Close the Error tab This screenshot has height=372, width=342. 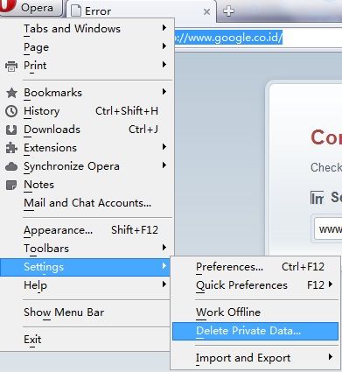point(206,11)
